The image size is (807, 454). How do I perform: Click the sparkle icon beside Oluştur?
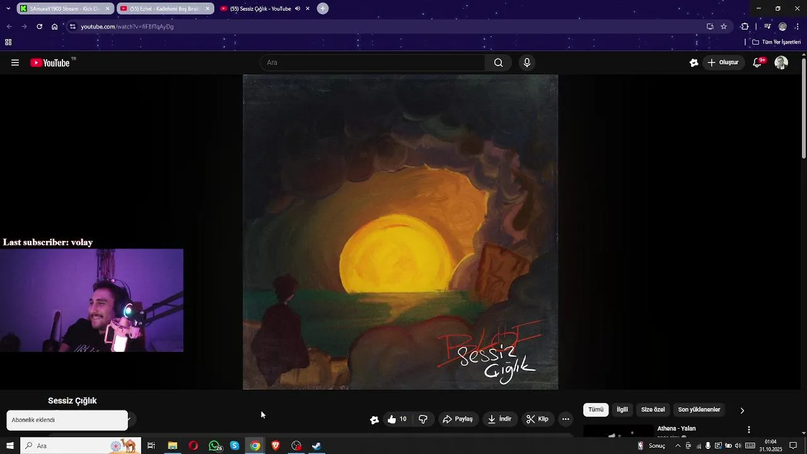click(x=694, y=62)
